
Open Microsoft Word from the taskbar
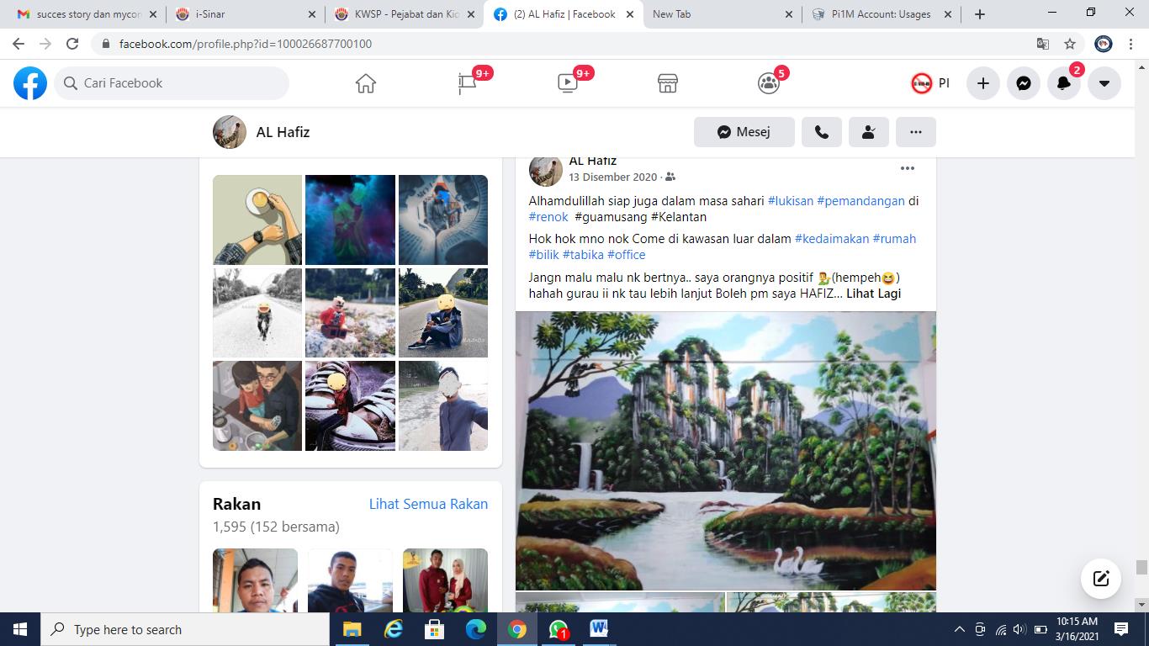pos(599,629)
